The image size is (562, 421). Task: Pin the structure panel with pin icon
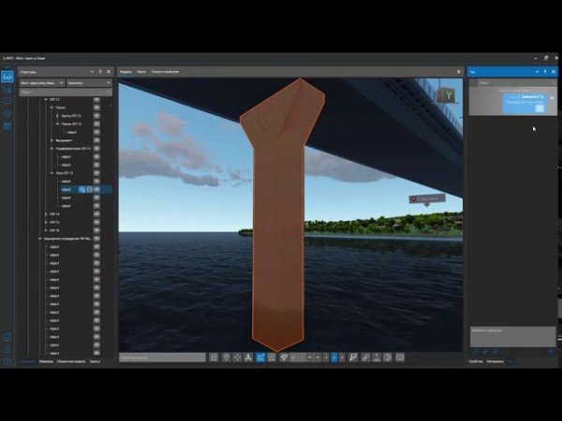point(100,72)
